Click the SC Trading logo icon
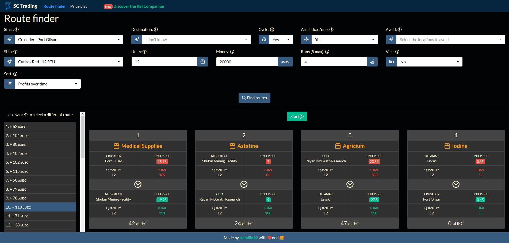The height and width of the screenshot is (243, 509). coord(8,6)
